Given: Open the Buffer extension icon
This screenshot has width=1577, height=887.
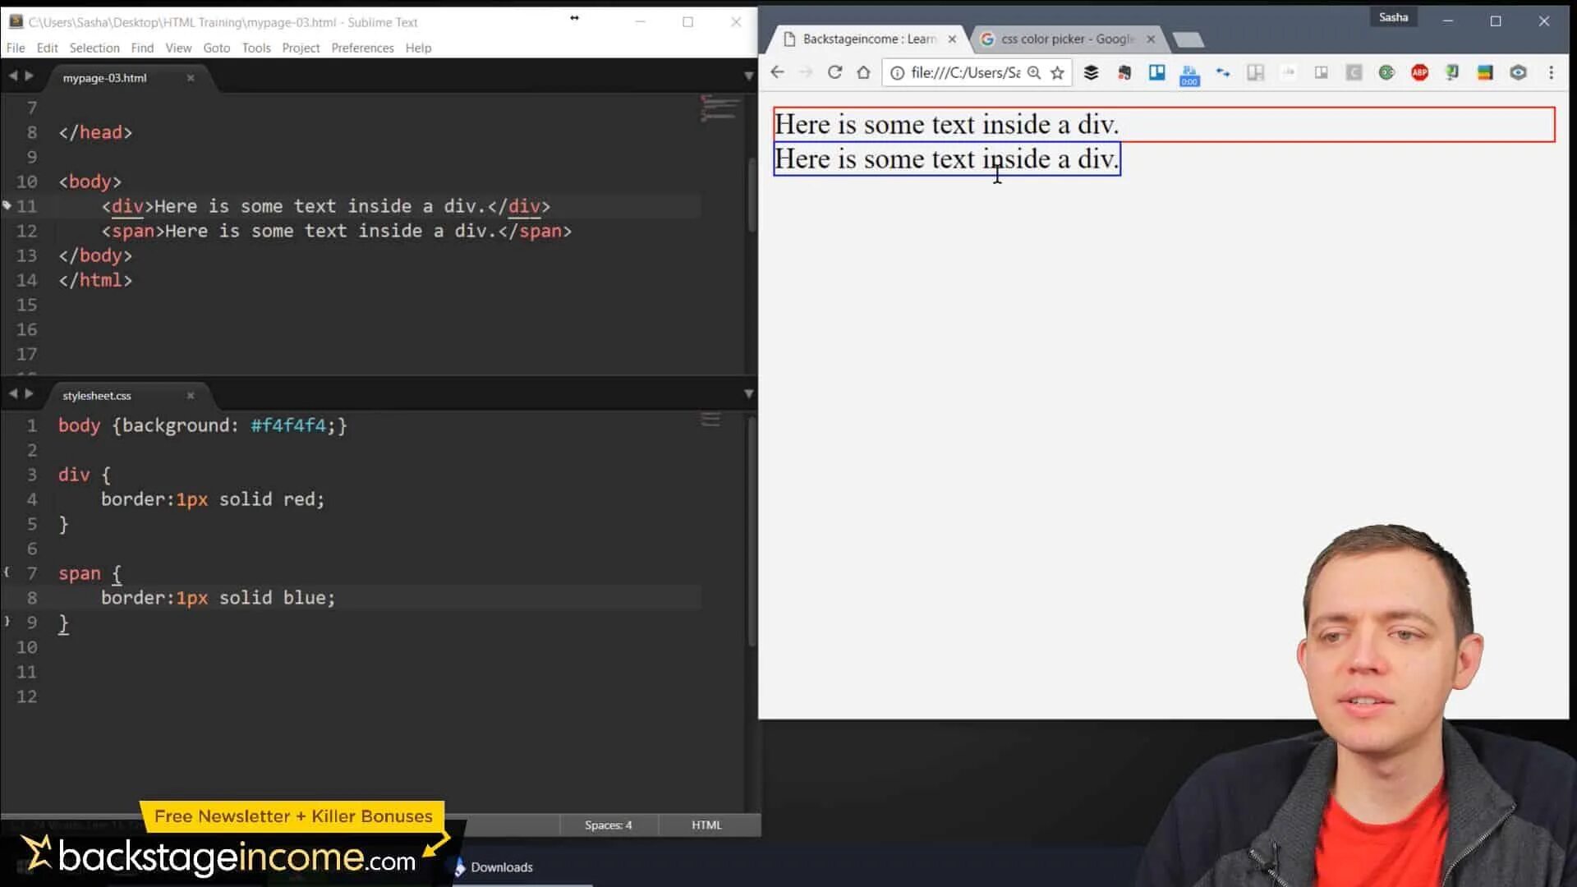Looking at the screenshot, I should click(x=1091, y=72).
